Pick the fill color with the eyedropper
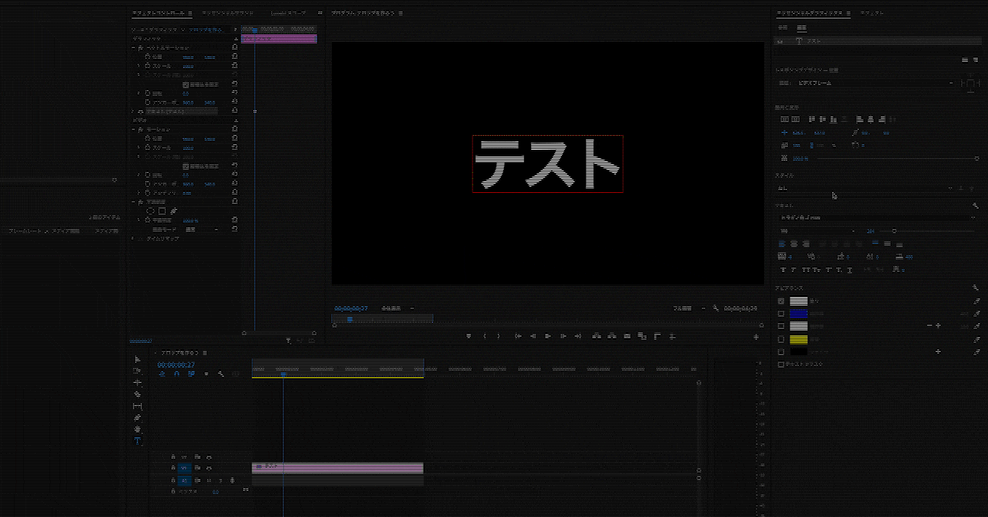 [976, 301]
